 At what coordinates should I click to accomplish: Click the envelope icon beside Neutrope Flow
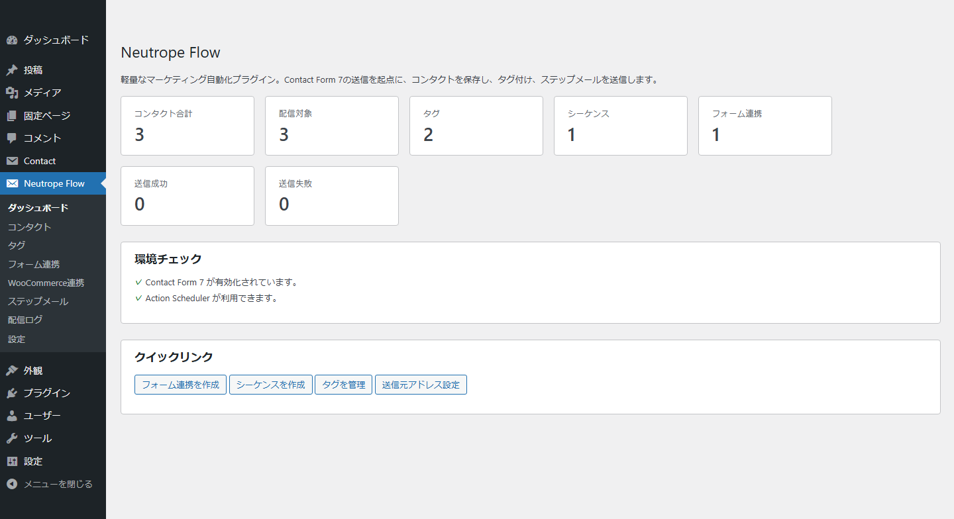coord(12,183)
